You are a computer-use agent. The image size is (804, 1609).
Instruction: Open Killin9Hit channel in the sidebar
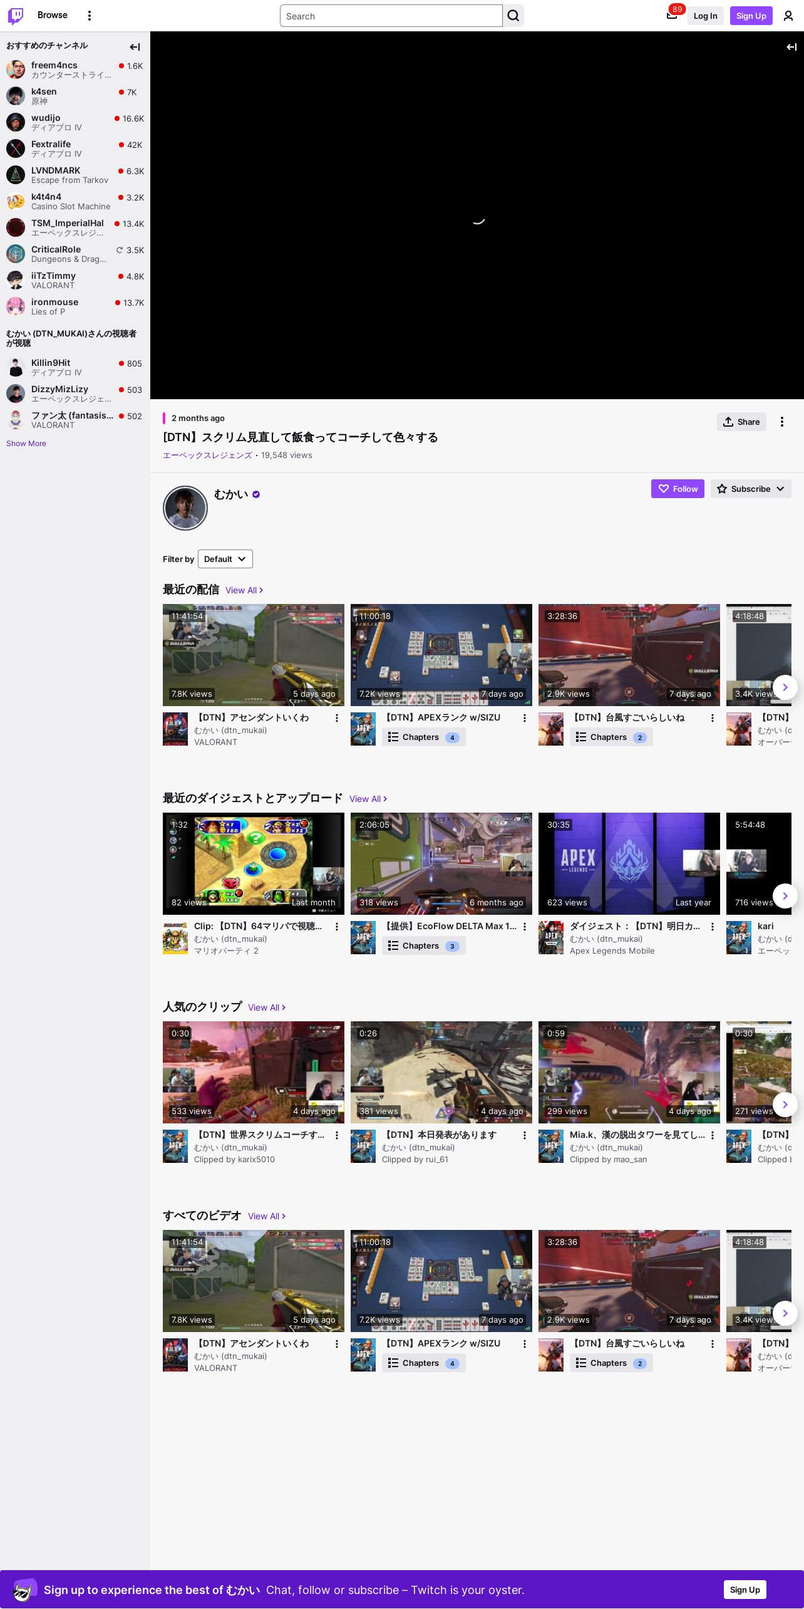(x=75, y=367)
